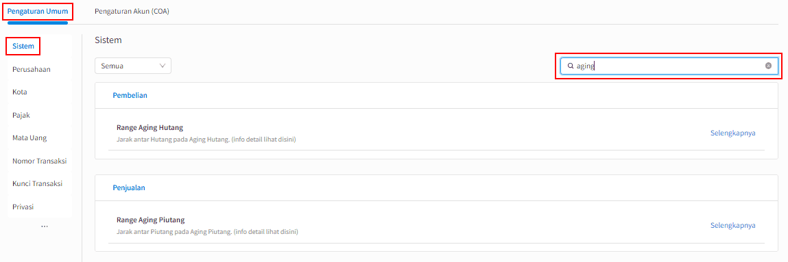
Task: Click the Pembelian section header
Action: 130,95
